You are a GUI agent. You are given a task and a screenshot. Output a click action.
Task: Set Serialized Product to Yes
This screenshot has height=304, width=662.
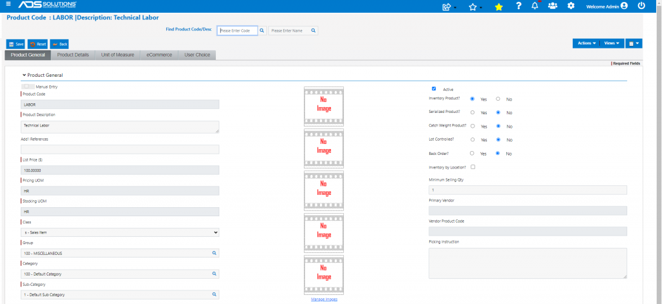click(473, 112)
